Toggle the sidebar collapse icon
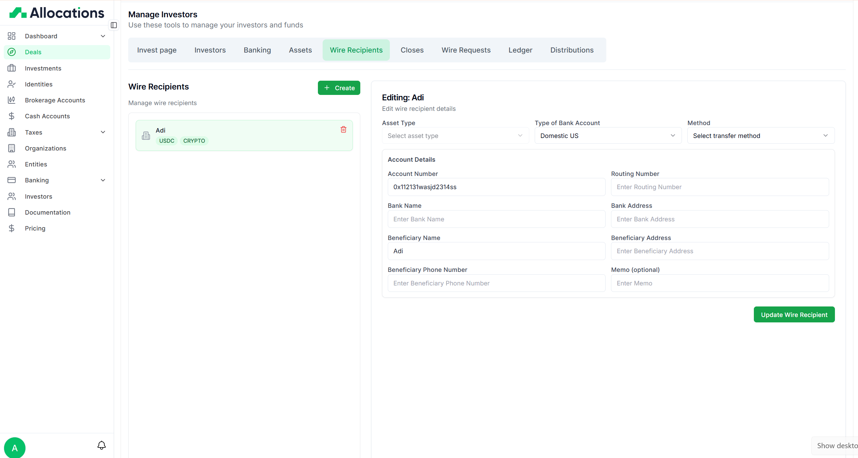The height and width of the screenshot is (458, 858). click(114, 25)
